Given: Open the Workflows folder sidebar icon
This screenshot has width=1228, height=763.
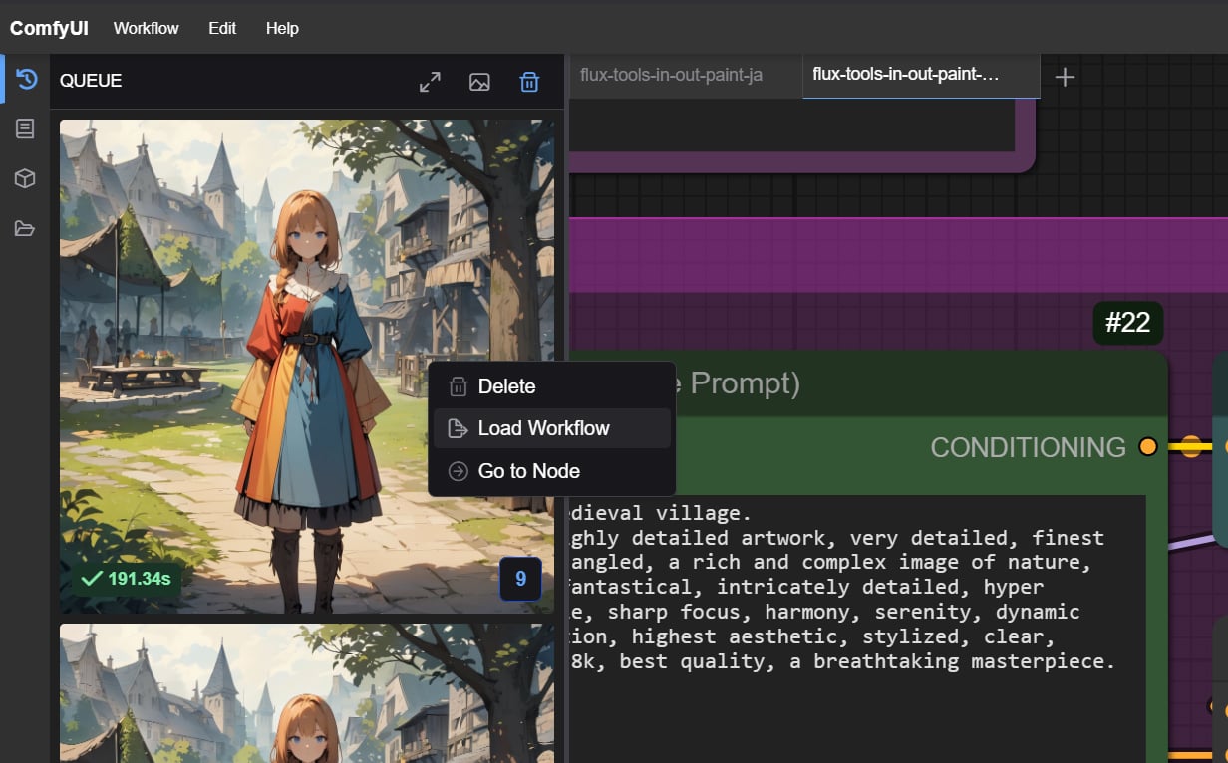Looking at the screenshot, I should point(25,229).
